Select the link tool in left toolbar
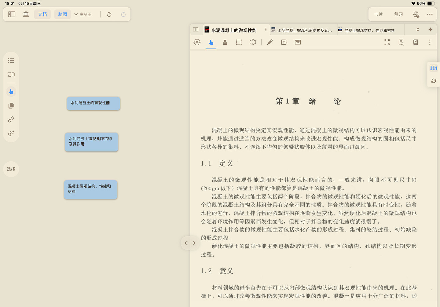The width and height of the screenshot is (440, 307). coord(11,119)
